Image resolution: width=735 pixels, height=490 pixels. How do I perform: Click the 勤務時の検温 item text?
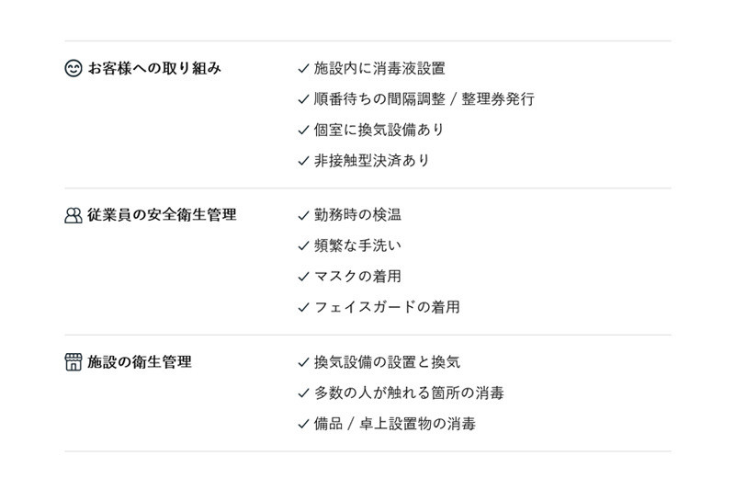click(x=357, y=215)
